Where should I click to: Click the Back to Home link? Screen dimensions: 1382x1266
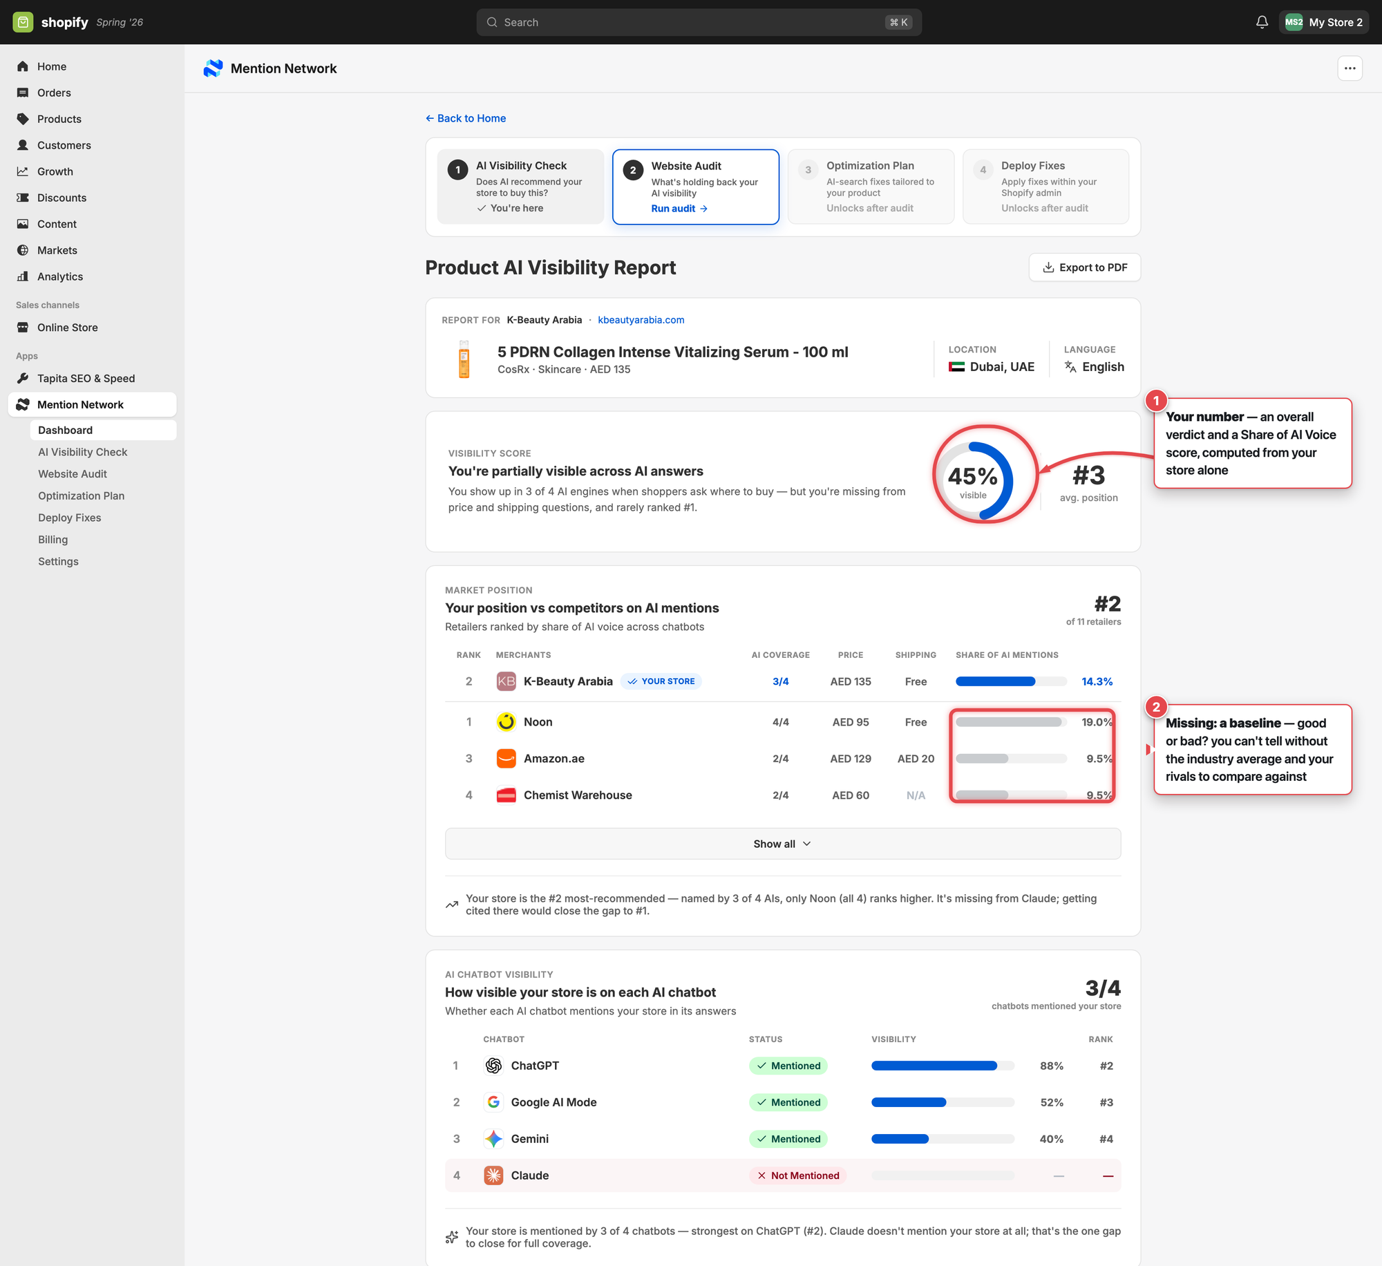(x=466, y=118)
